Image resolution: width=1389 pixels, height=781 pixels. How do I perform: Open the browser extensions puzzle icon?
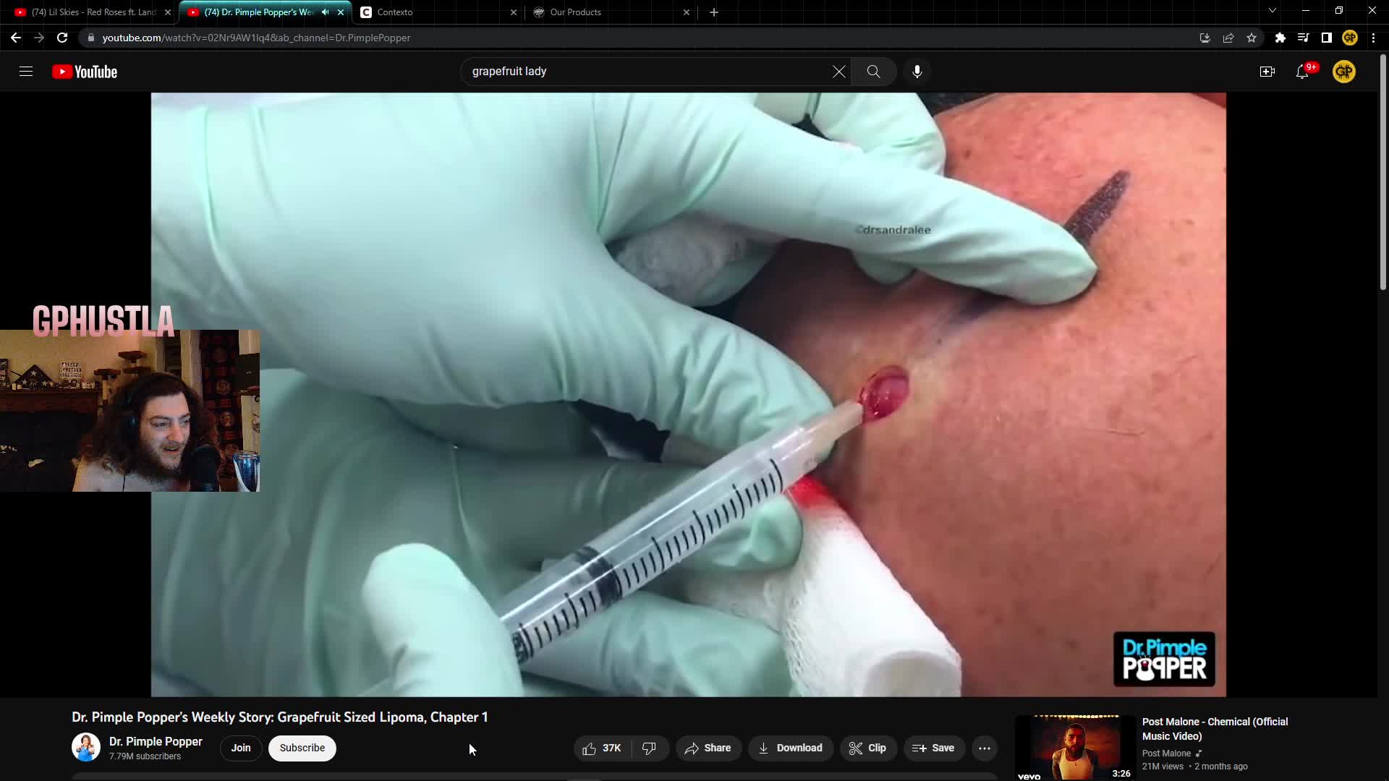pos(1280,38)
